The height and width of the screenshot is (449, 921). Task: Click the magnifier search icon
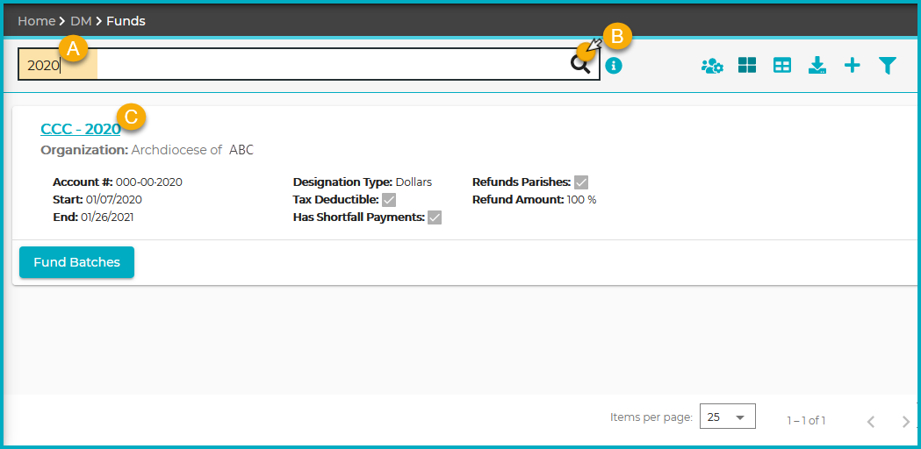tap(581, 65)
